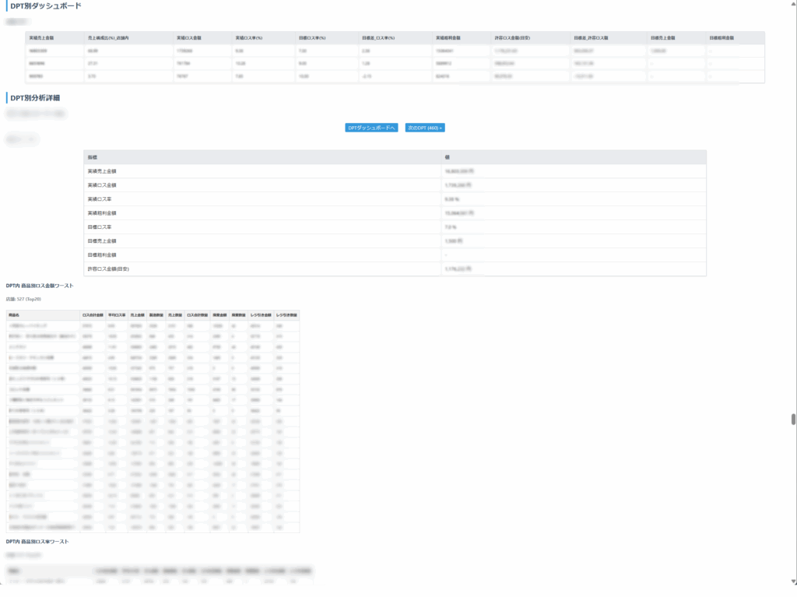Click the vertical scrollbar thumb on right edge
Image resolution: width=797 pixels, height=597 pixels.
click(793, 419)
